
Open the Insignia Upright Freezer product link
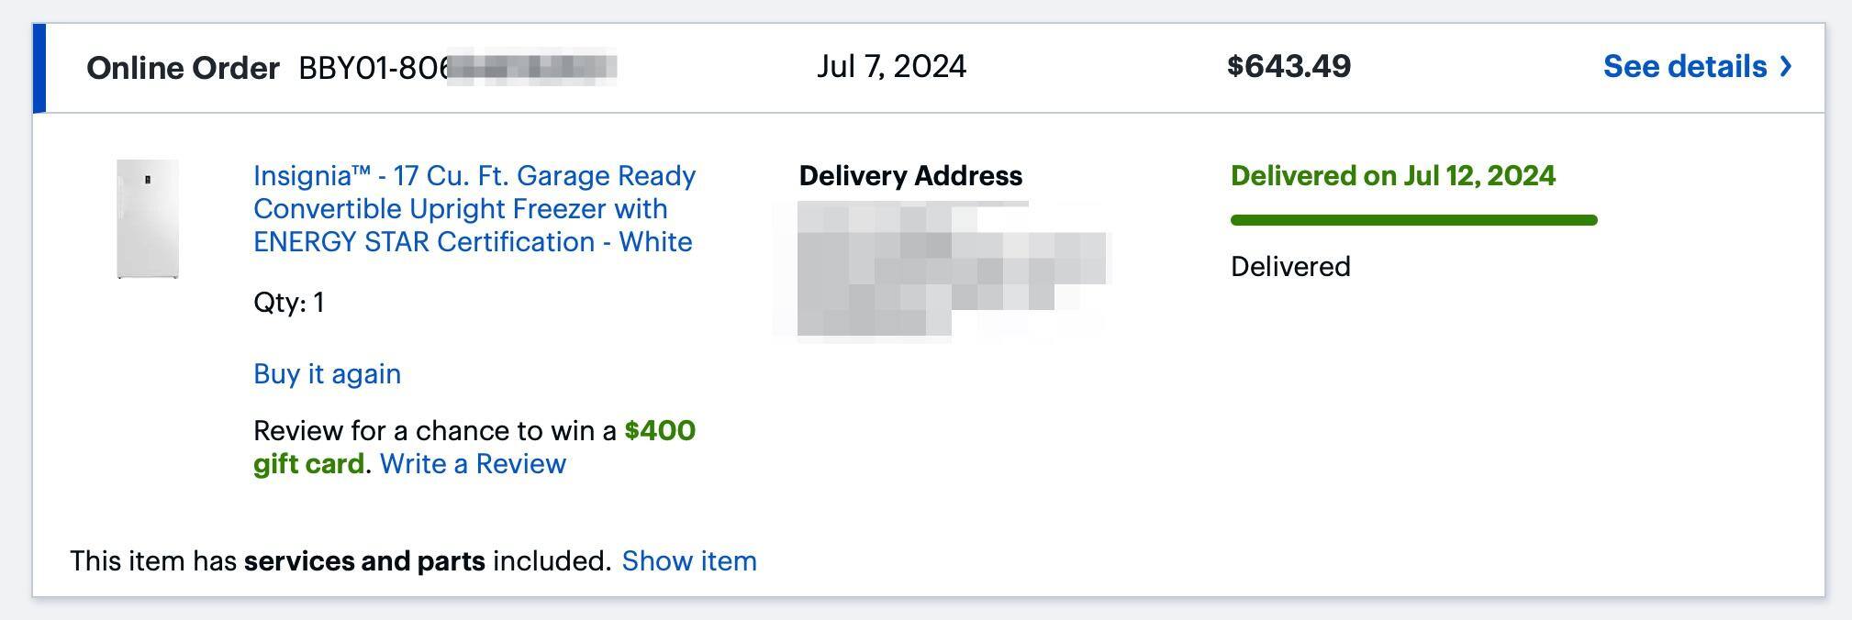coord(474,209)
